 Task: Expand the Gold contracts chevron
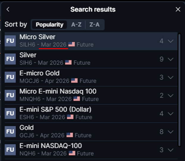(170, 132)
